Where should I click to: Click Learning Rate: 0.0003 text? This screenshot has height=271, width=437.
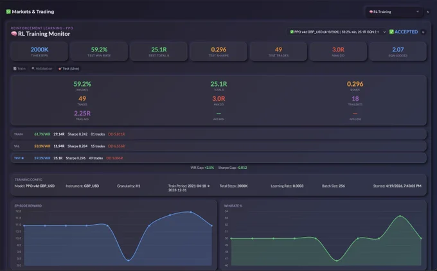point(287,186)
